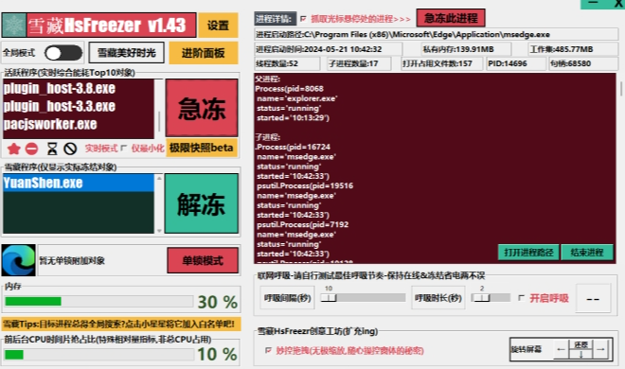Click the 进程启动路径 msedge.exe path field
Image resolution: width=625 pixels, height=369 pixels.
(x=436, y=35)
